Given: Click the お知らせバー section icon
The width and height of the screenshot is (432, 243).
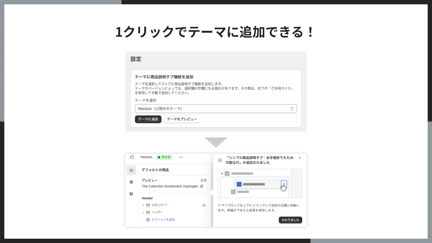Looking at the screenshot, I should 148,205.
